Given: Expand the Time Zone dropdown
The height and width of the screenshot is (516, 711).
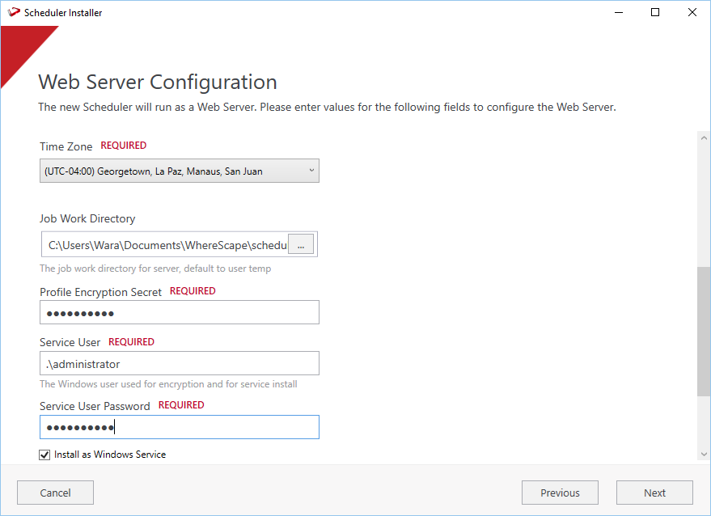Looking at the screenshot, I should (x=180, y=171).
